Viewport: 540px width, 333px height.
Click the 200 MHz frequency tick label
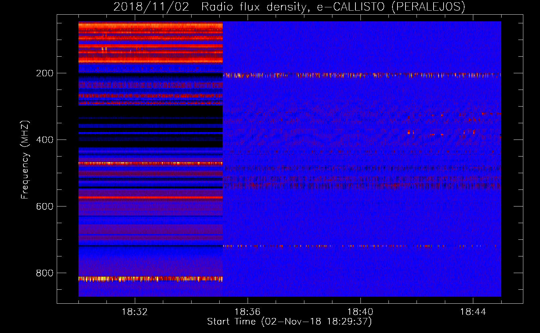(x=45, y=73)
